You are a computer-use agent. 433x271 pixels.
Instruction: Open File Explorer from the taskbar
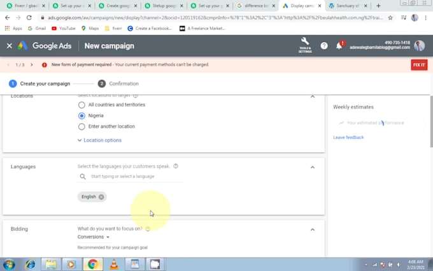[51, 265]
